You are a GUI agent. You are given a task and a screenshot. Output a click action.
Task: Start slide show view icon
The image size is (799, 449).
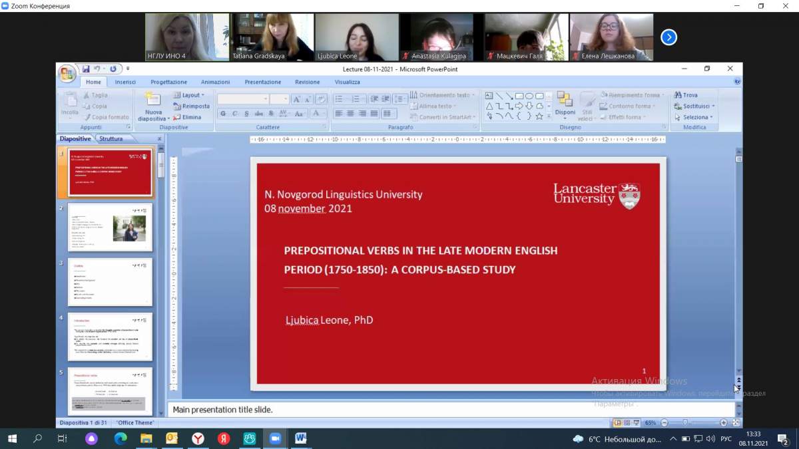(x=636, y=422)
